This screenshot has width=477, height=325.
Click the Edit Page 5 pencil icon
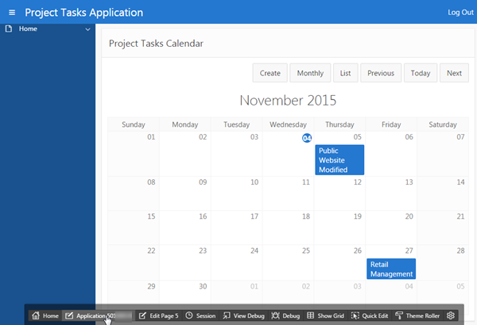142,315
